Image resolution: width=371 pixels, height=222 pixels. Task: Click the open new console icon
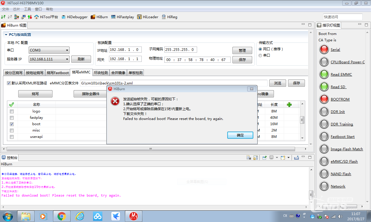pyautogui.click(x=283, y=158)
